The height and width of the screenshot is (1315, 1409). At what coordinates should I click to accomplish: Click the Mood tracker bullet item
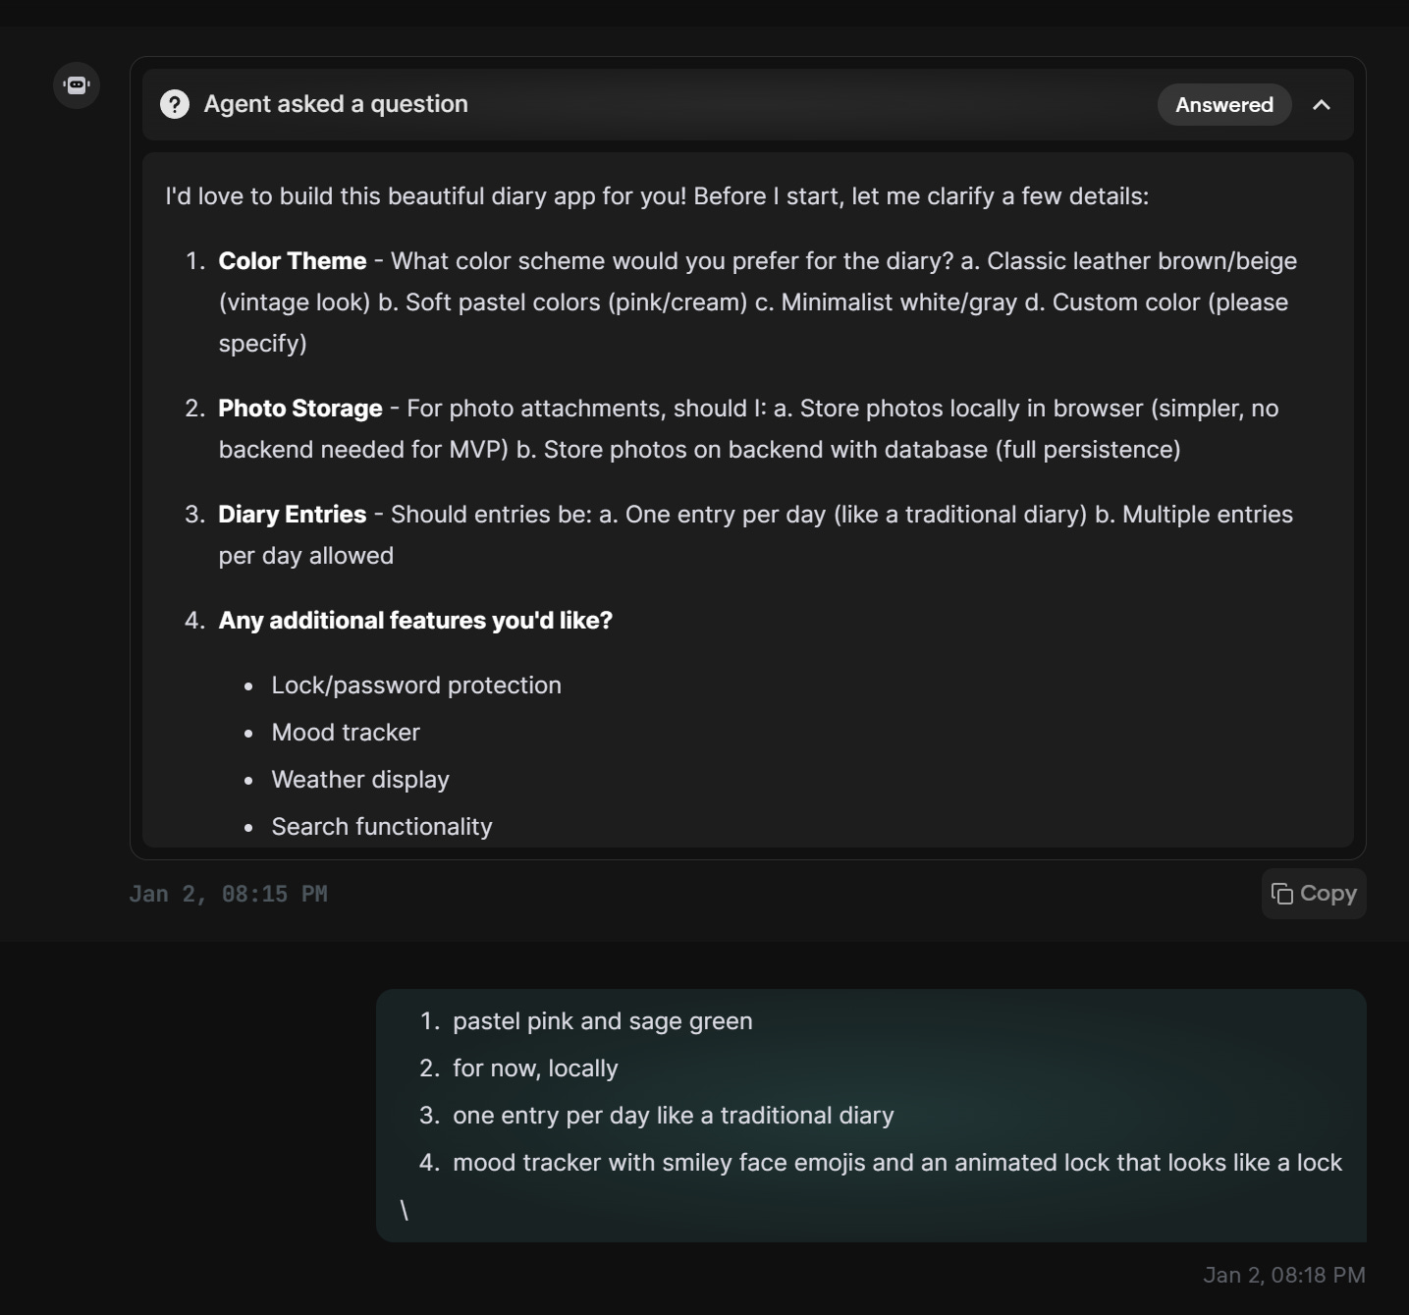point(346,733)
